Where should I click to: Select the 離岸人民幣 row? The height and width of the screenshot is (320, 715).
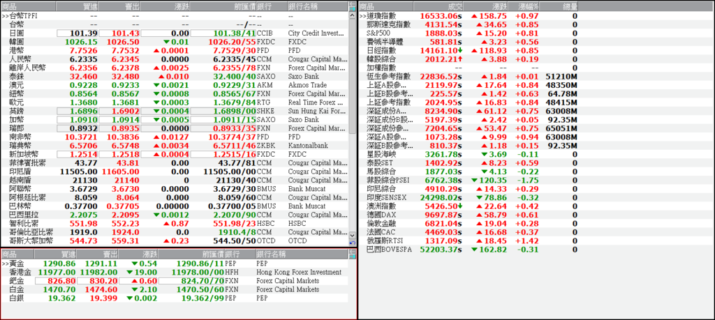[x=174, y=68]
